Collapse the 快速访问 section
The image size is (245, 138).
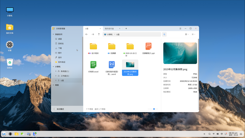pos(54,34)
